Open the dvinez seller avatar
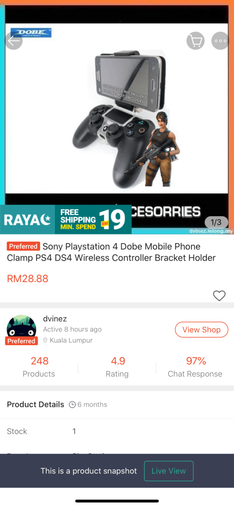Screen dimensions: 234x507 (x=21, y=329)
